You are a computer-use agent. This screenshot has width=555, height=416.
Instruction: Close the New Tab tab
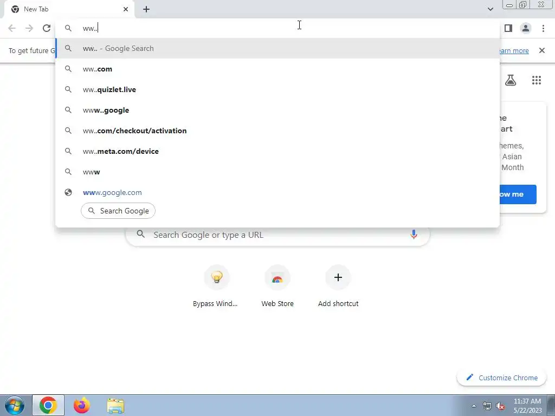click(126, 9)
